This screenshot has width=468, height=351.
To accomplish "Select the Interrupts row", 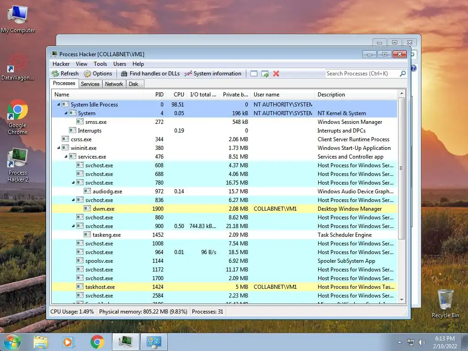I will (224, 130).
